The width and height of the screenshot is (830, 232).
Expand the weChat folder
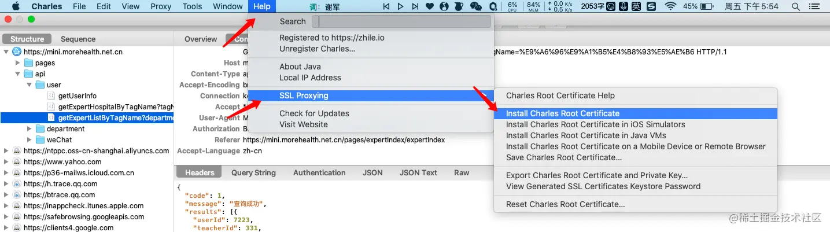[x=29, y=139]
